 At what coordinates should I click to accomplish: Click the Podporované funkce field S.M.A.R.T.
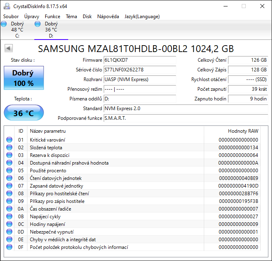click(186, 118)
